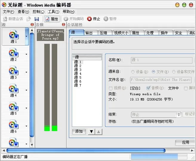The width and height of the screenshot is (196, 161).
Task: Switch to the 源 tab
Action: [x=76, y=33]
